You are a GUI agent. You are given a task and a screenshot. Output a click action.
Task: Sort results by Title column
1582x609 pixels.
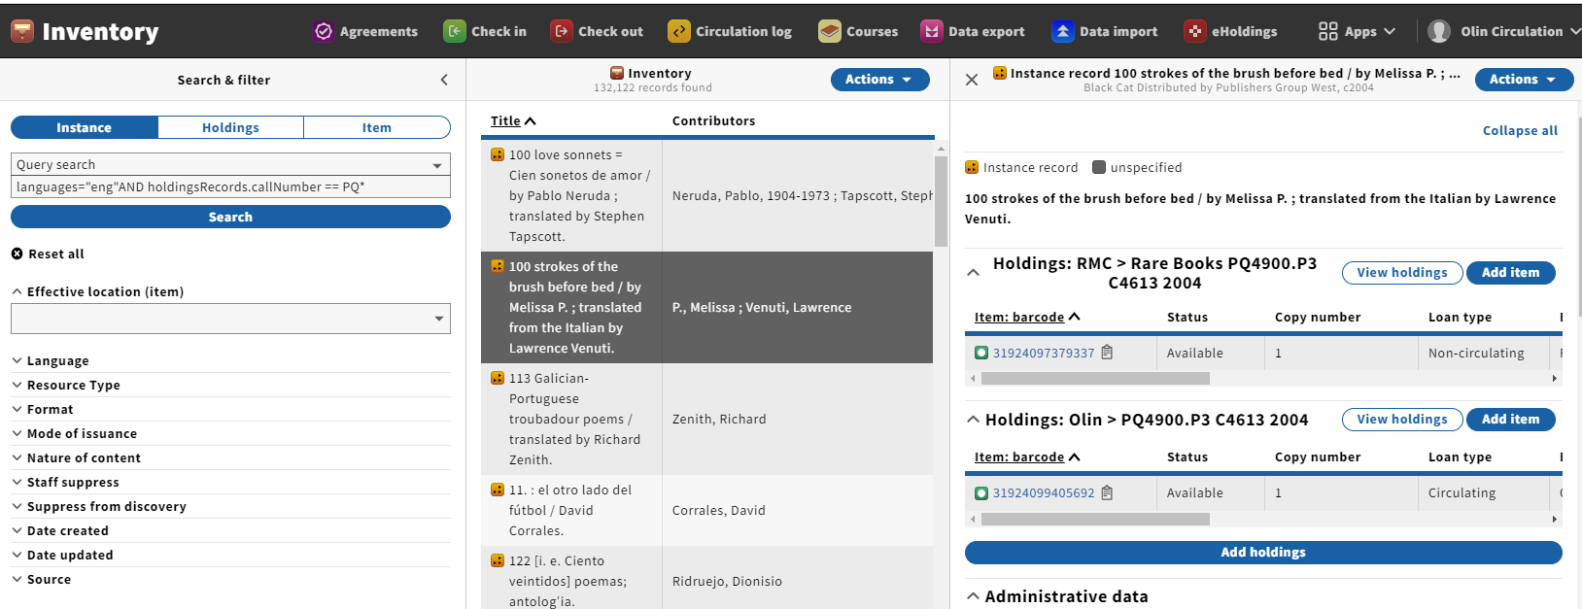pyautogui.click(x=513, y=120)
